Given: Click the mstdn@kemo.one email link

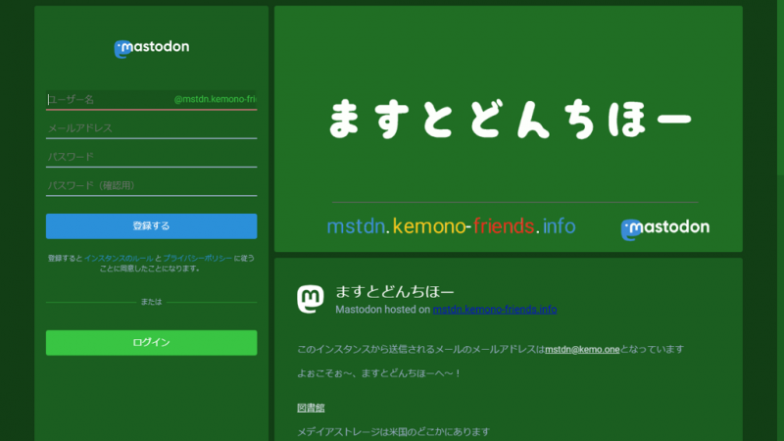Looking at the screenshot, I should [582, 350].
